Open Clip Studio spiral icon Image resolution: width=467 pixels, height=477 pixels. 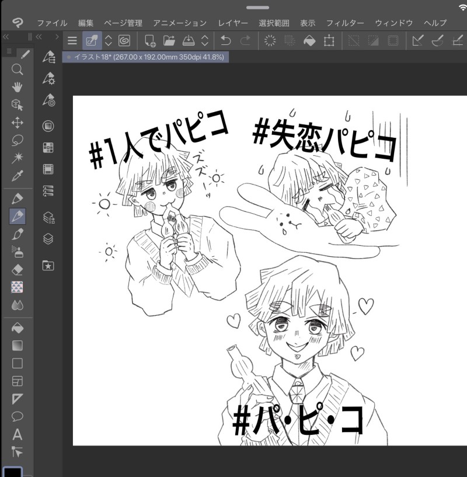pyautogui.click(x=124, y=40)
